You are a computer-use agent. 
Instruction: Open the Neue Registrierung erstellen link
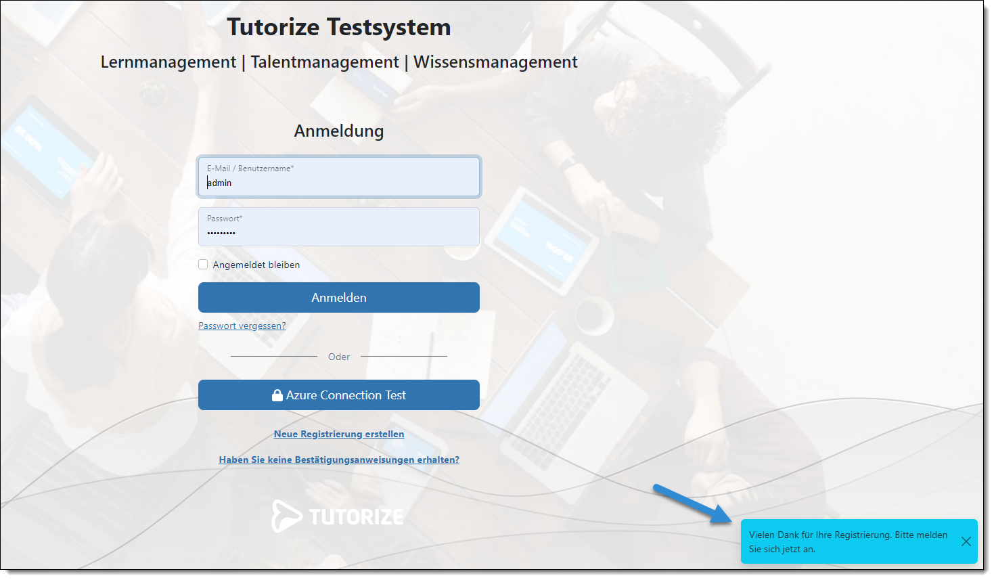point(338,434)
